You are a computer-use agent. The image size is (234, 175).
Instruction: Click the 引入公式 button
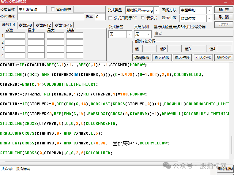[203, 58]
